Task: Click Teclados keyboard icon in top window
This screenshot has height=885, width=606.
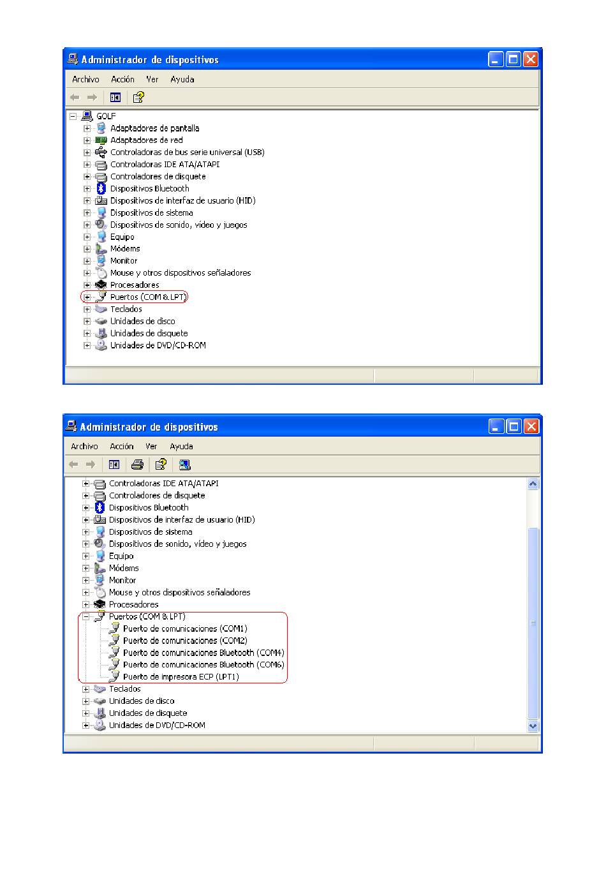Action: tap(101, 309)
